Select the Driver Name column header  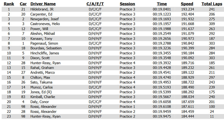tap(43, 4)
